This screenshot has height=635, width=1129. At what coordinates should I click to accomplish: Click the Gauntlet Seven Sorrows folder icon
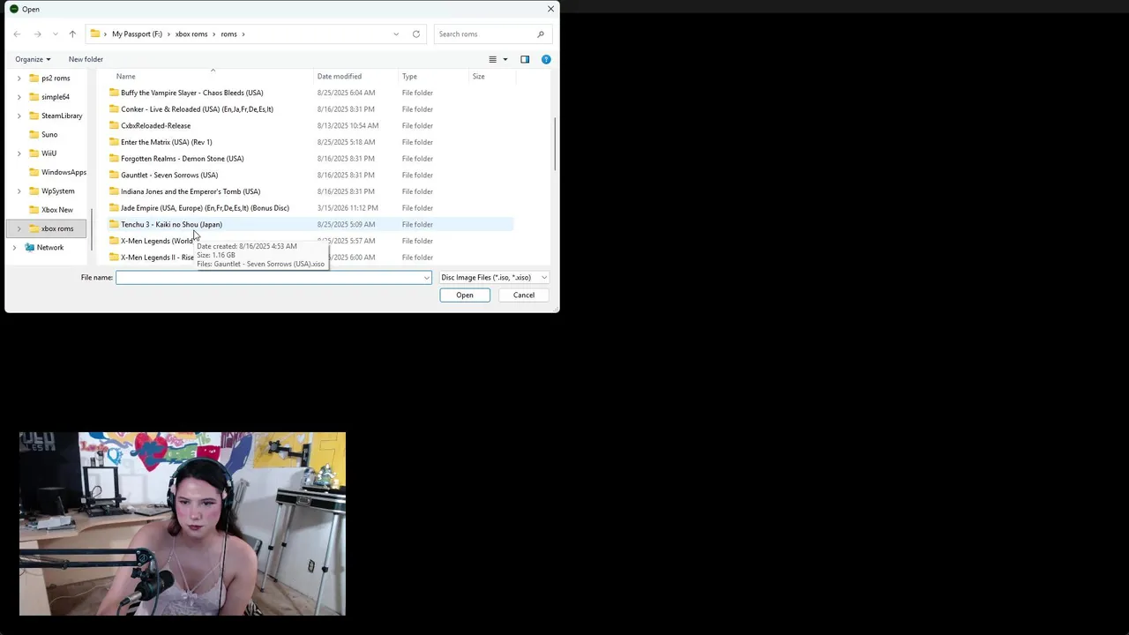coord(114,175)
